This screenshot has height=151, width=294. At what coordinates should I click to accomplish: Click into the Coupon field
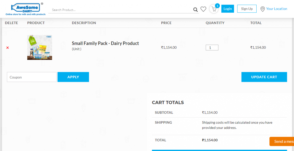pos(32,77)
